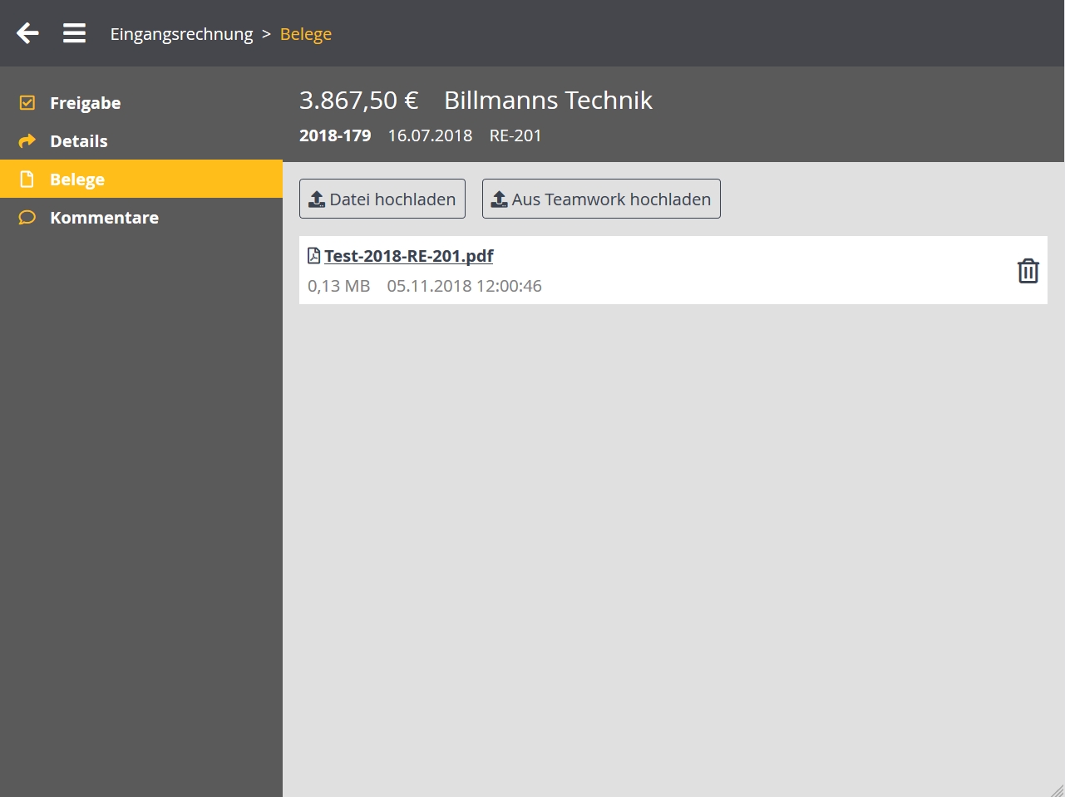Open the Details section

click(x=141, y=141)
